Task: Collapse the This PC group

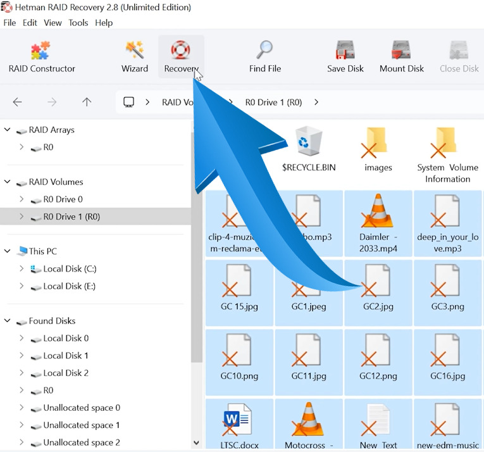Action: coord(8,251)
